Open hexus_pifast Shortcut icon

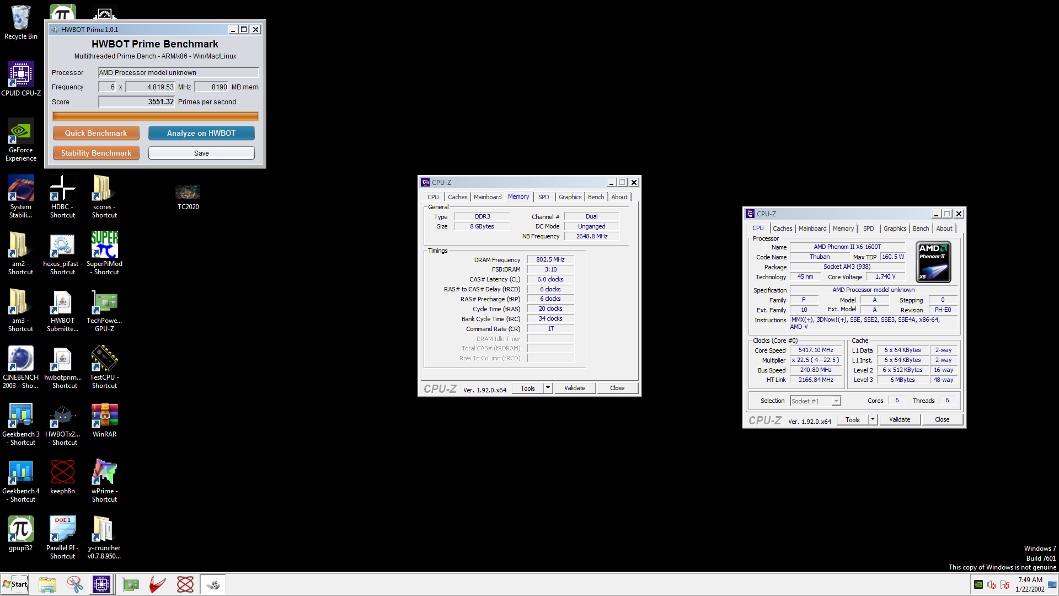point(62,253)
